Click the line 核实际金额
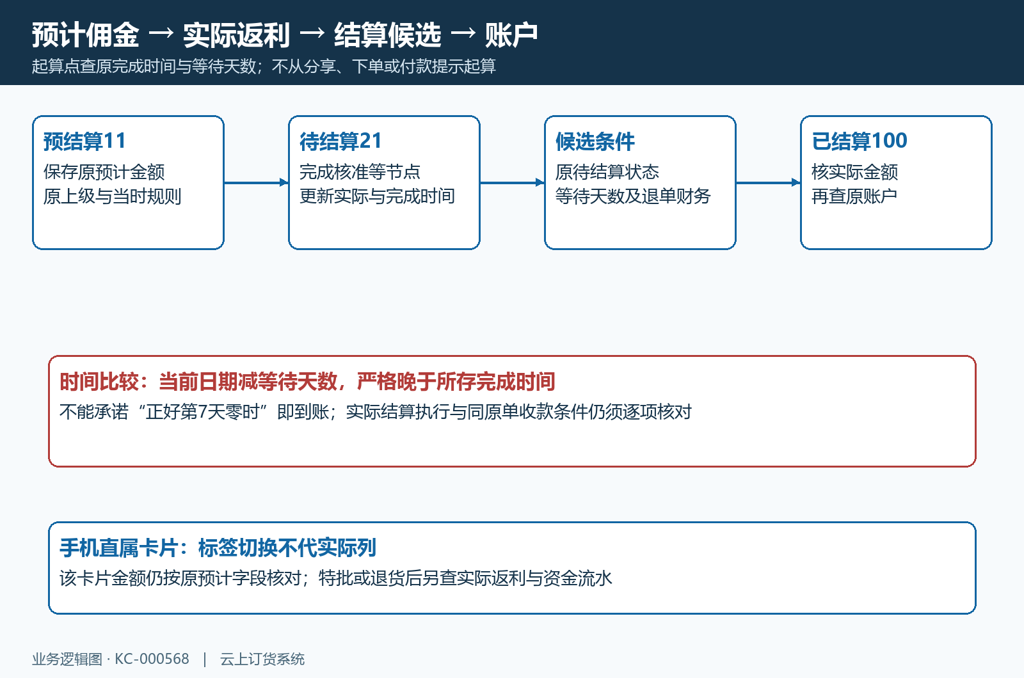The width and height of the screenshot is (1024, 678). (x=855, y=172)
